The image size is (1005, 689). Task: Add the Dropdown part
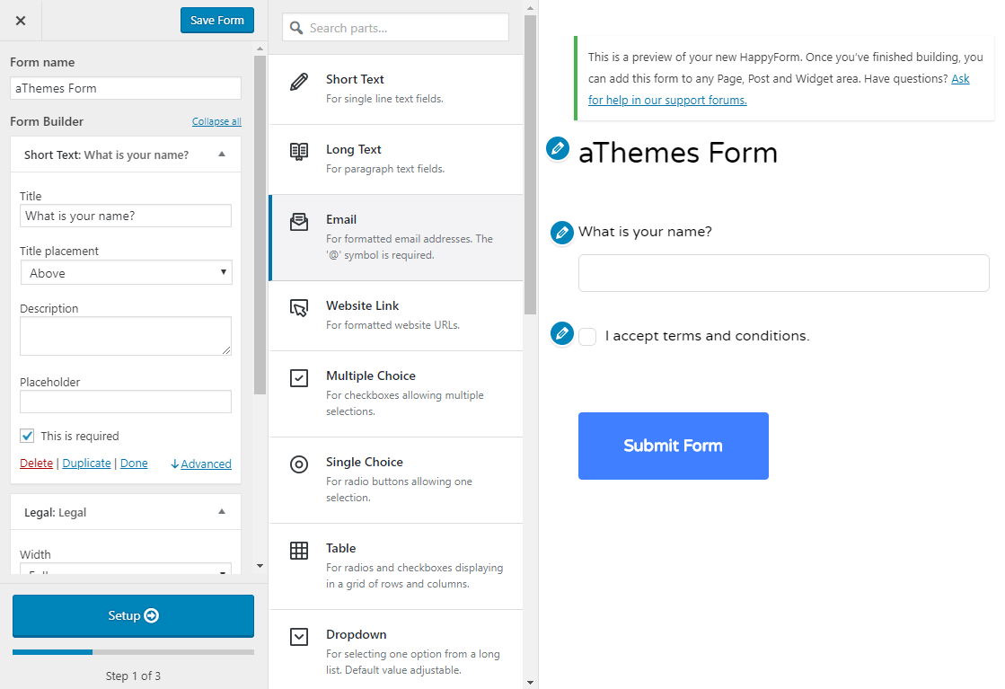[x=395, y=651]
